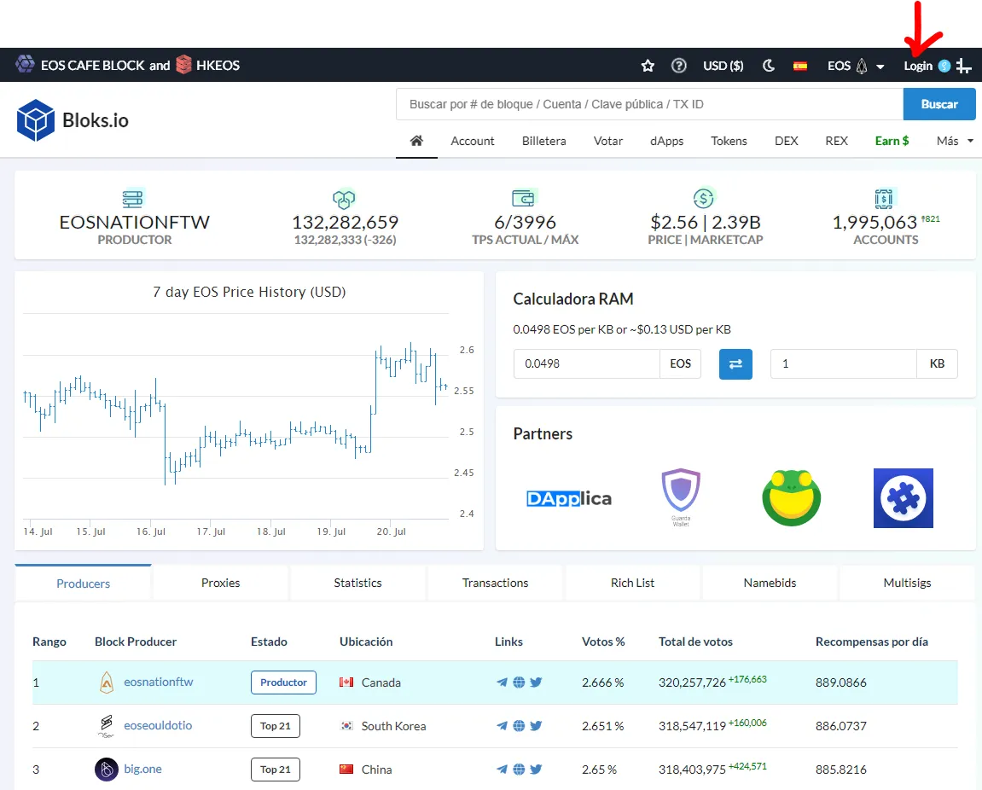Open the big.one producer link

142,769
